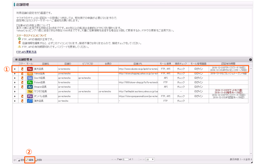Click the Ya mall icon for ヤフオク店長

pos(30,92)
